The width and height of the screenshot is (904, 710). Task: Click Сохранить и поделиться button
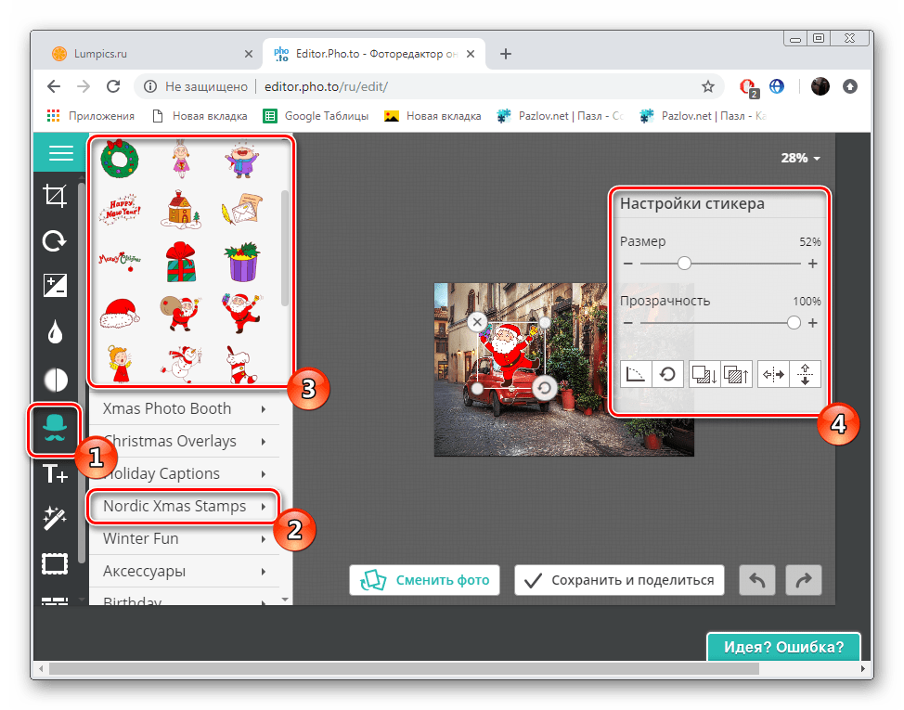click(619, 580)
